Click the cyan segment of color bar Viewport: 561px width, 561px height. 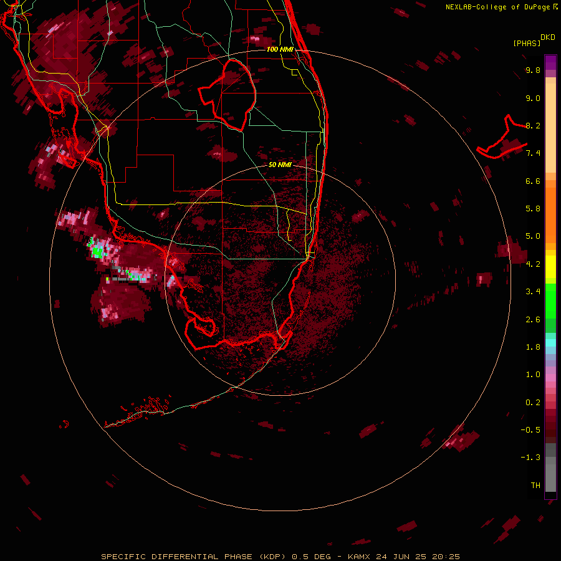tap(550, 343)
